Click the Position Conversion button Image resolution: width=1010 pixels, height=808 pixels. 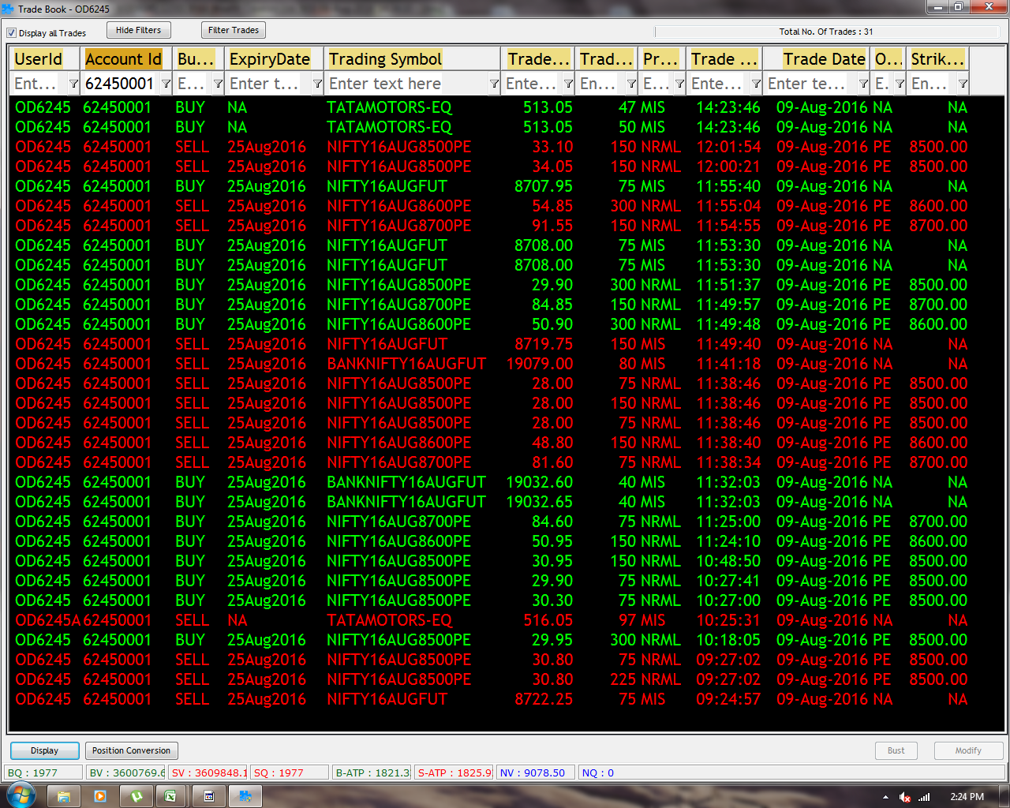(131, 750)
